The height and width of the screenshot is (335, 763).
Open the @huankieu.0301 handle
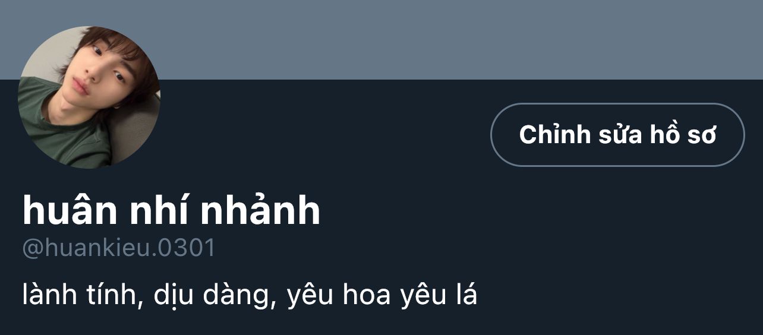119,248
